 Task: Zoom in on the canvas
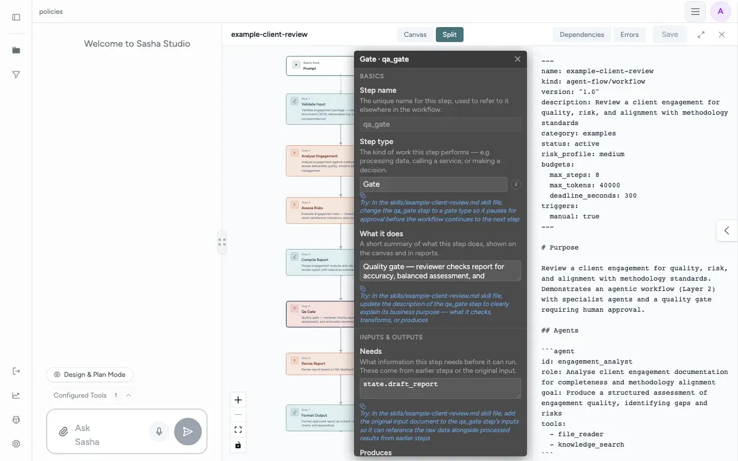pos(238,400)
